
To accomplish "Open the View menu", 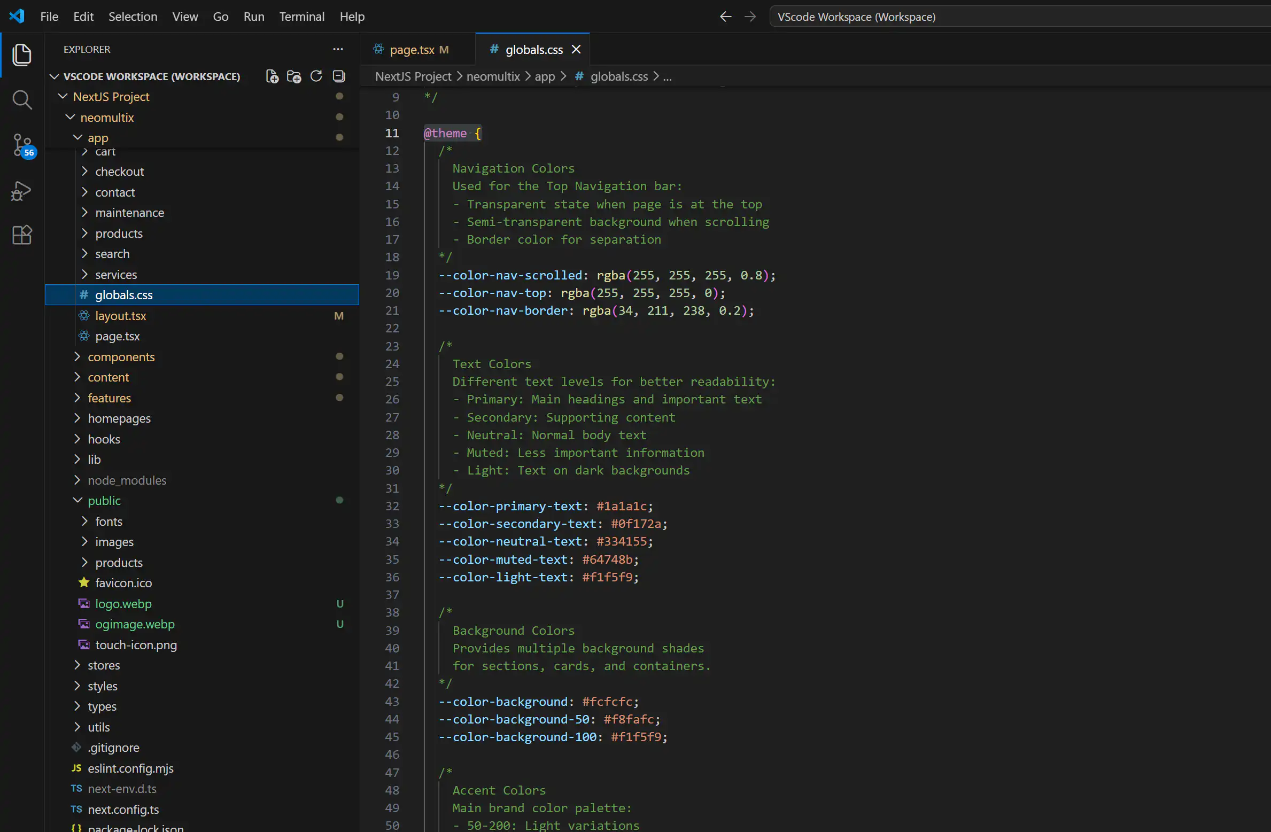I will pos(185,17).
